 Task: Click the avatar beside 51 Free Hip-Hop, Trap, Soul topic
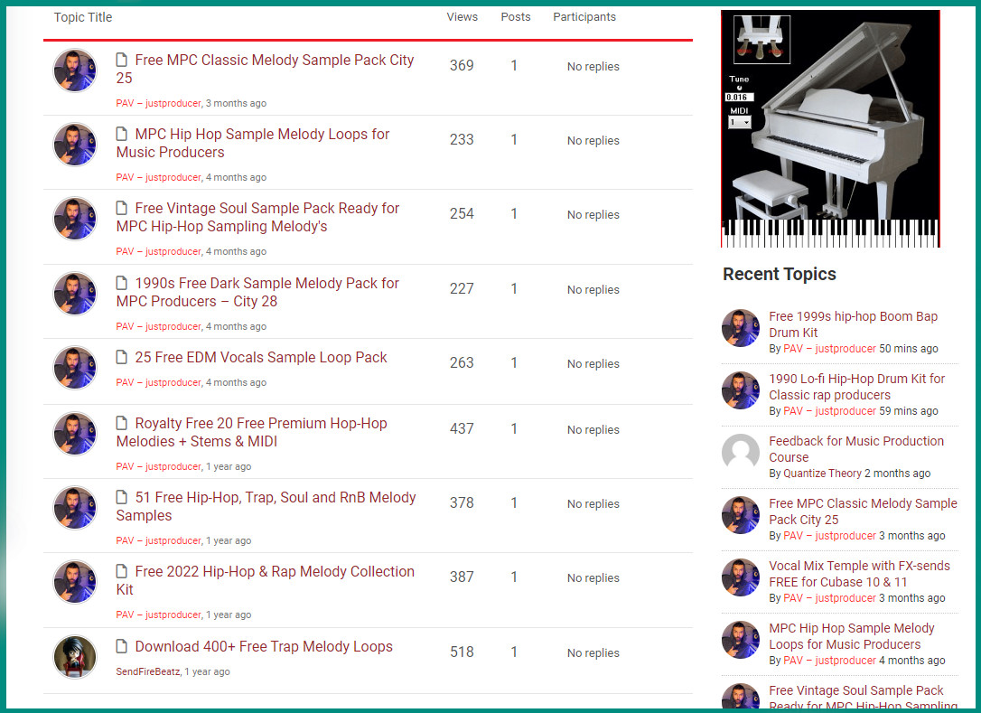click(x=75, y=508)
